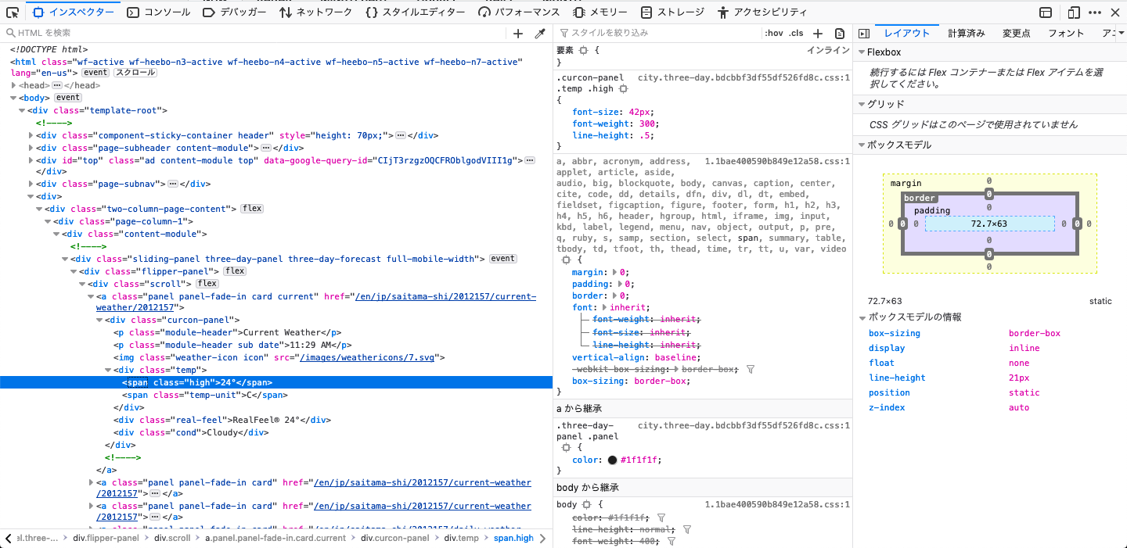This screenshot has height=548, width=1127.
Task: Collapse the グリッド section
Action: (862, 104)
